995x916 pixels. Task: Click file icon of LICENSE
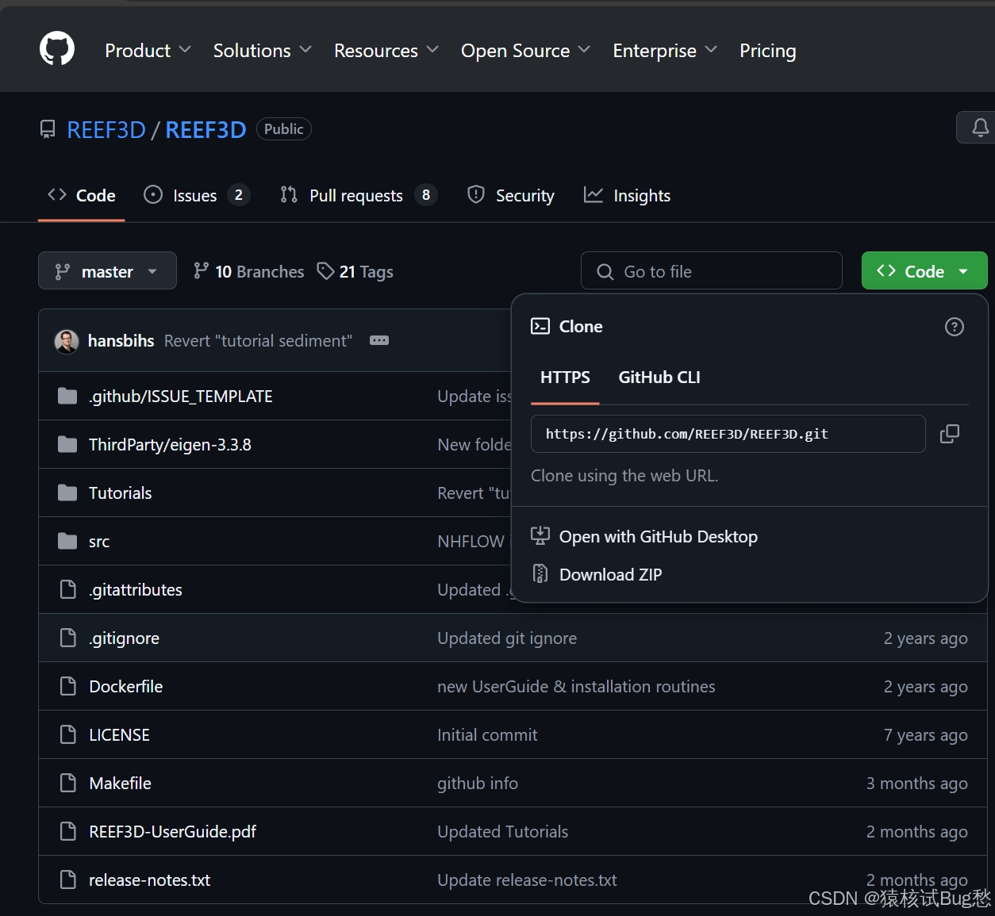[68, 734]
